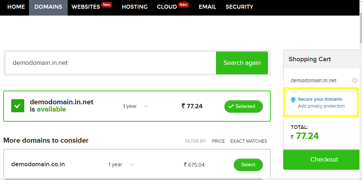Click the New badge beside WEBSITES

click(106, 5)
